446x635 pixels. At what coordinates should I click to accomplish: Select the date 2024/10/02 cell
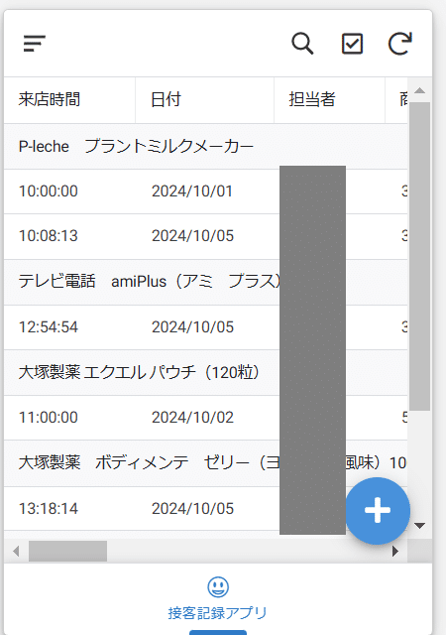192,417
